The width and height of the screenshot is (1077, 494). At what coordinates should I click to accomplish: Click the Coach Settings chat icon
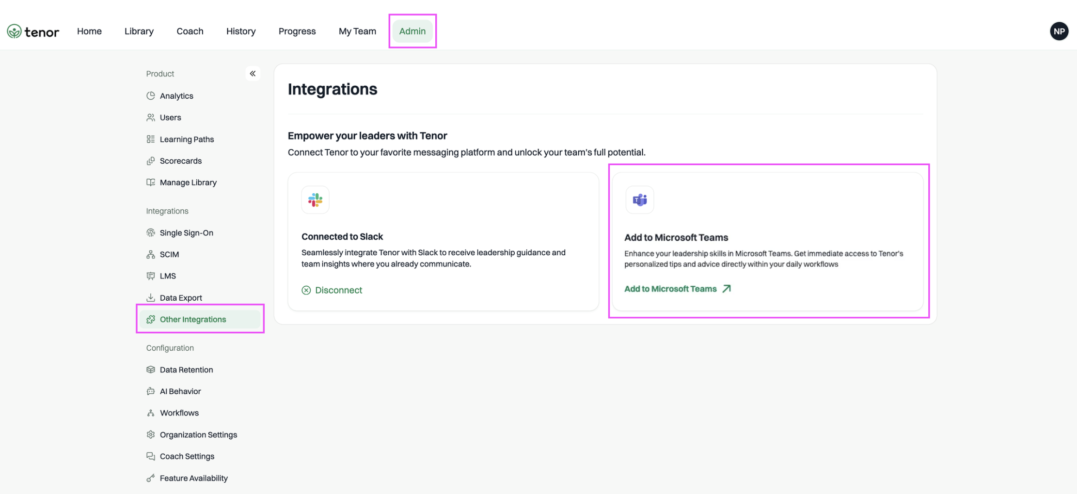tap(151, 456)
